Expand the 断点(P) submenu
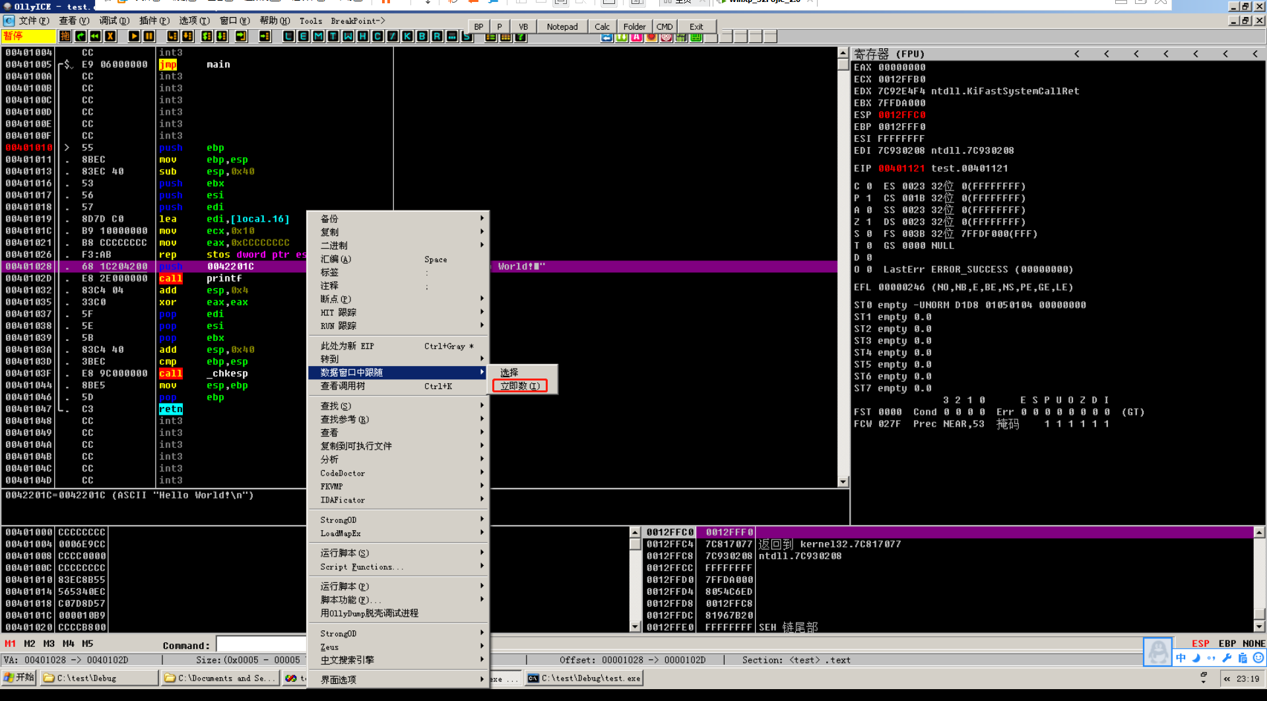 click(x=399, y=299)
